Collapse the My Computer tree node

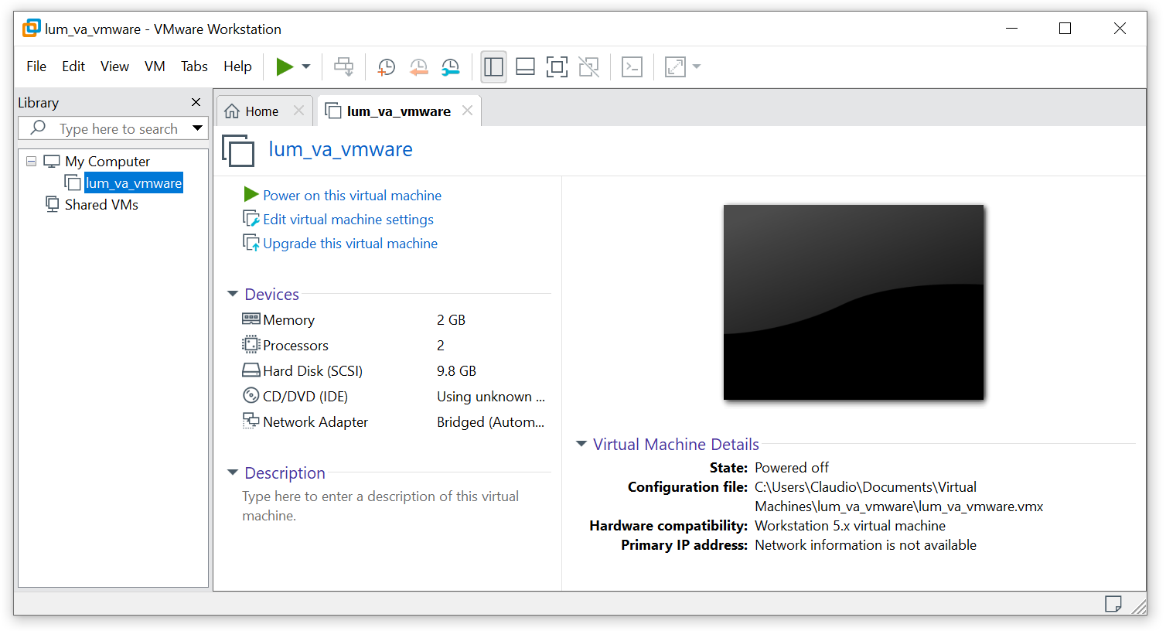click(x=30, y=161)
